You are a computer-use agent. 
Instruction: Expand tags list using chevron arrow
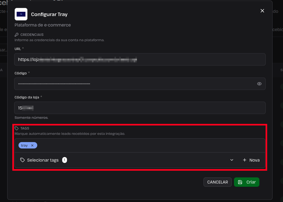[x=232, y=160]
